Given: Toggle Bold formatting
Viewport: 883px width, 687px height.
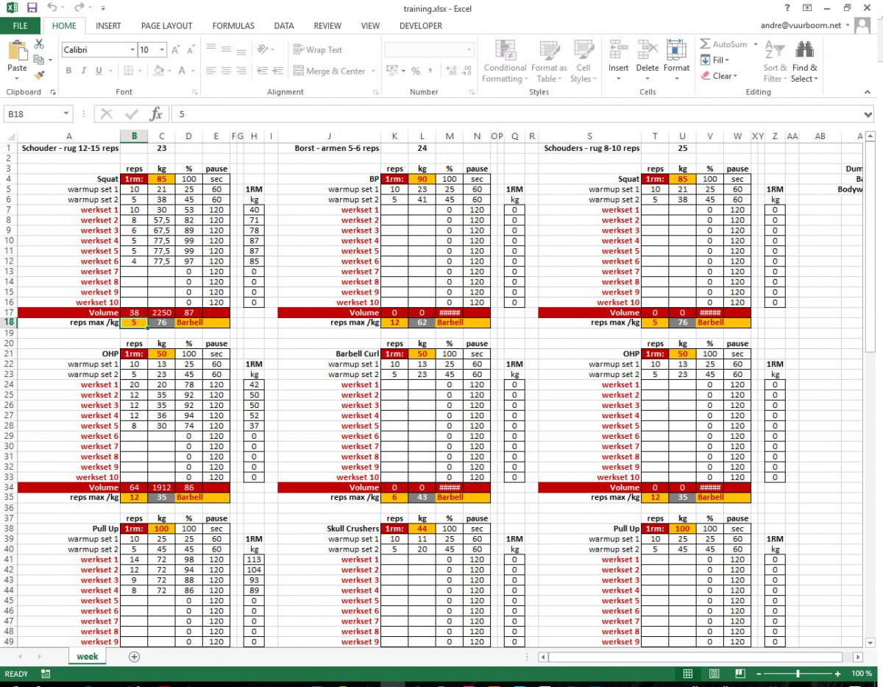Looking at the screenshot, I should point(68,71).
